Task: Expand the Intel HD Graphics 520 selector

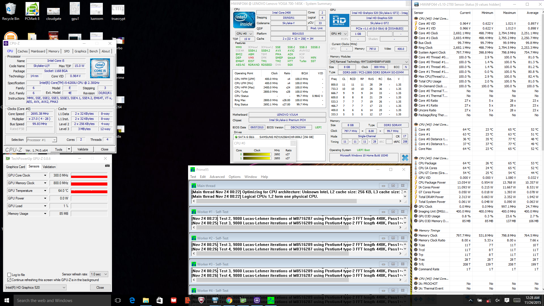Action: tap(36, 287)
